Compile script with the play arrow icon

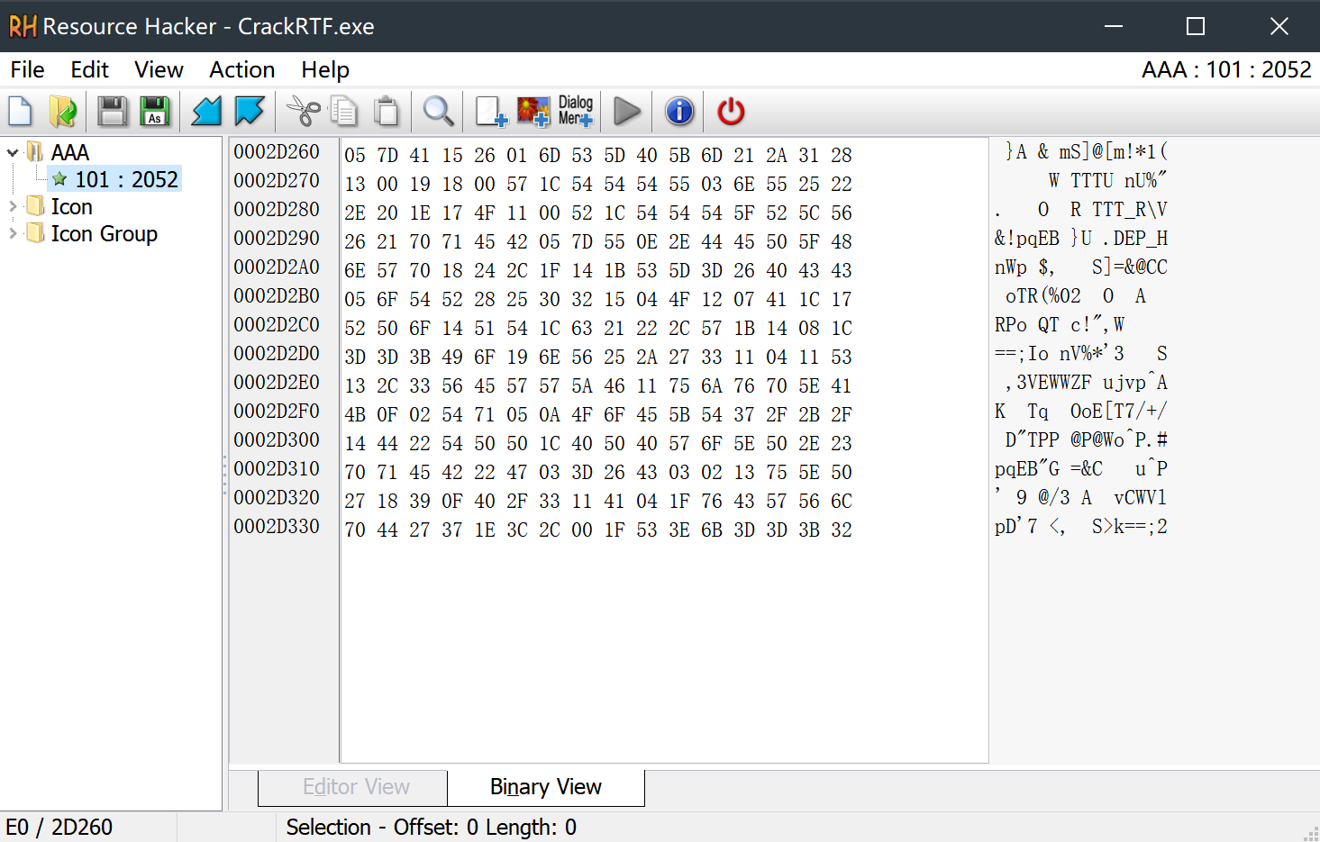coord(627,112)
